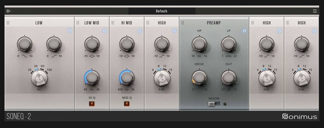The height and width of the screenshot is (128, 324).
Task: Click the Sonimus logo
Action: [299, 116]
